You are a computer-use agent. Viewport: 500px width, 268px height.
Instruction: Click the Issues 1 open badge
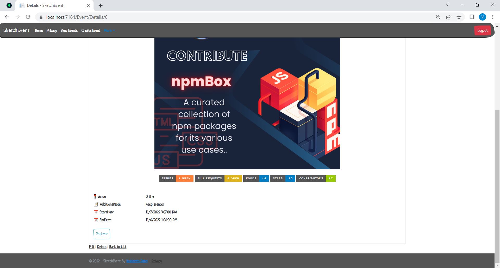176,178
